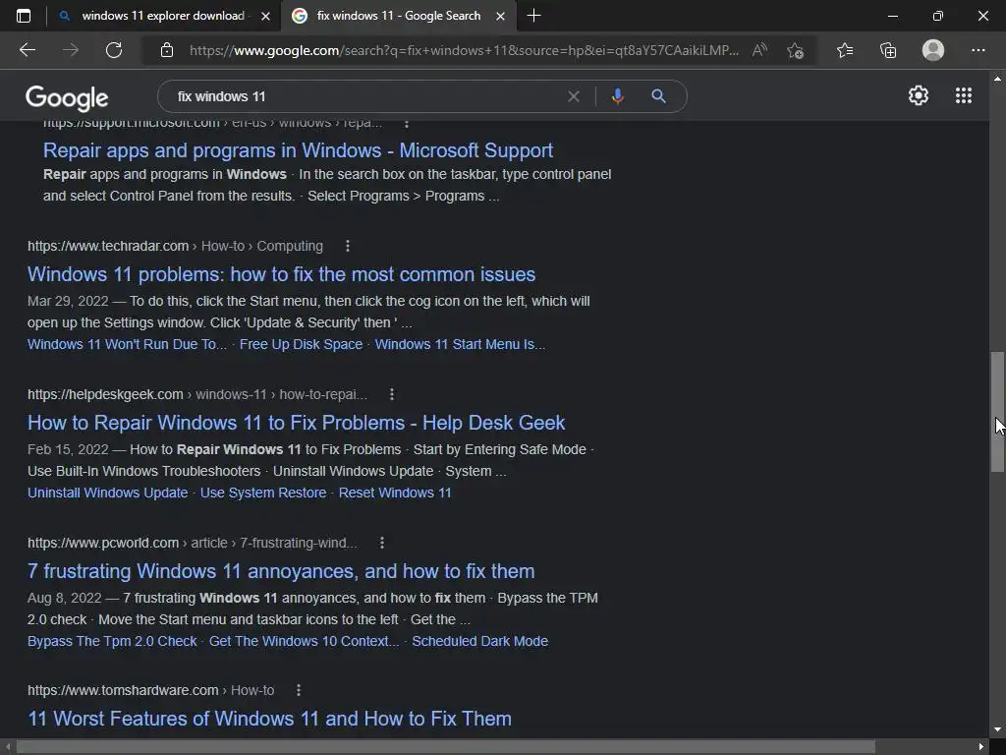This screenshot has height=755, width=1006.
Task: Open options for the techradar result
Action: pyautogui.click(x=348, y=246)
